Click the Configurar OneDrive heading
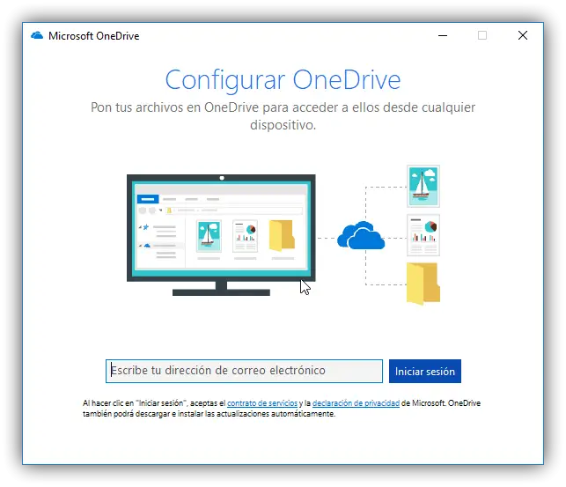The height and width of the screenshot is (487, 566). point(283,80)
